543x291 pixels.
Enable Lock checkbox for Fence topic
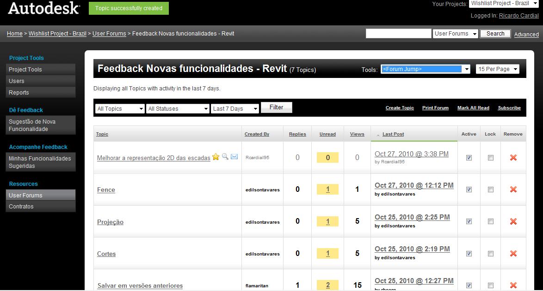coord(491,190)
